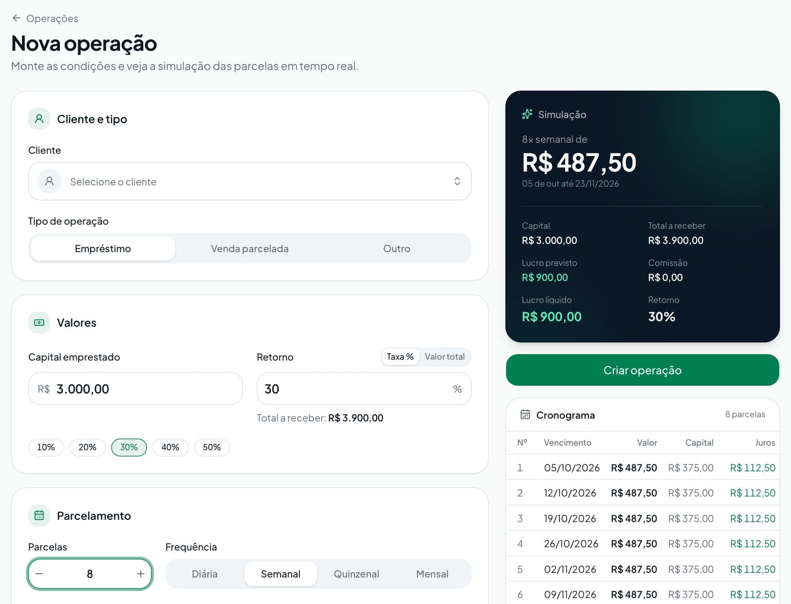Screen dimensions: 791x604
Task: Click the 02/11/2026 due date row
Action: [642, 569]
